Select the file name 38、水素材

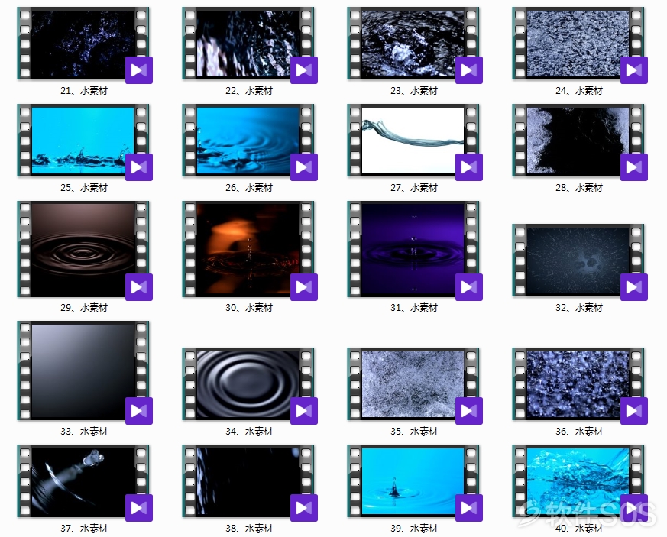pos(249,528)
